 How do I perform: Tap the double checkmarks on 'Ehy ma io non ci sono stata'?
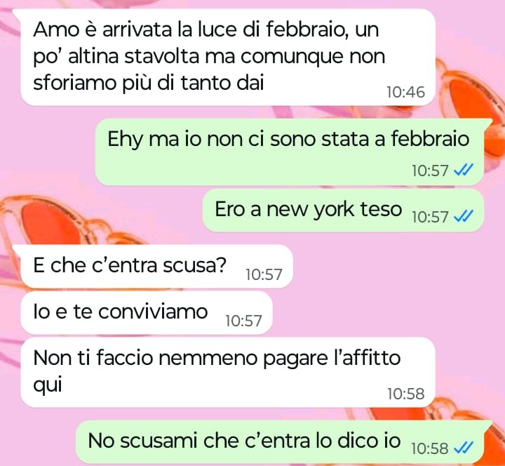(x=464, y=170)
